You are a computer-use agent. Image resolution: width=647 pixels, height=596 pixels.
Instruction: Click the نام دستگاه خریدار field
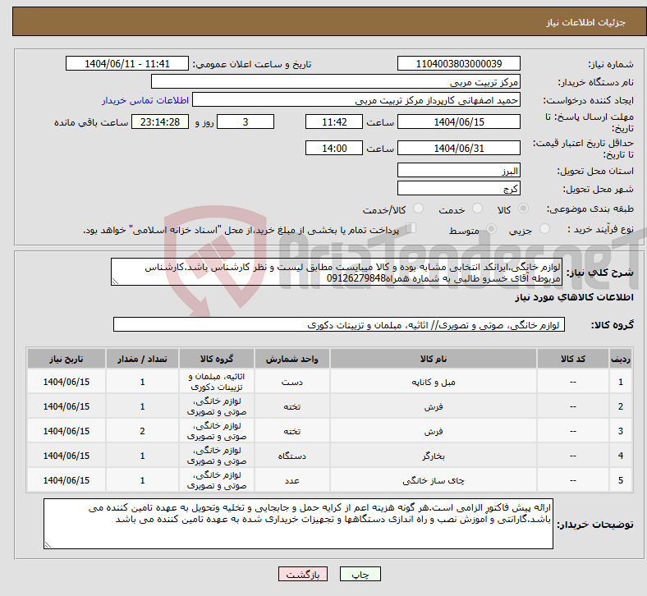click(x=336, y=82)
